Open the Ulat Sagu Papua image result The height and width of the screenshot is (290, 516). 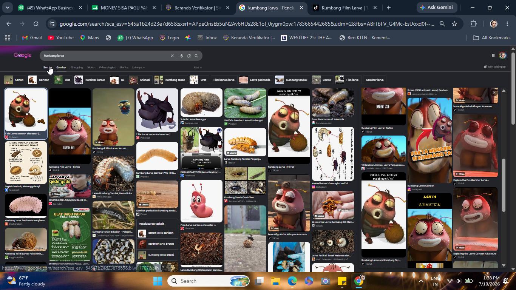pyautogui.click(x=70, y=234)
